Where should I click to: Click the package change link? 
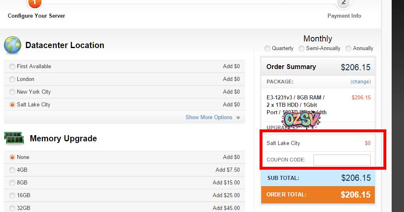pyautogui.click(x=360, y=82)
